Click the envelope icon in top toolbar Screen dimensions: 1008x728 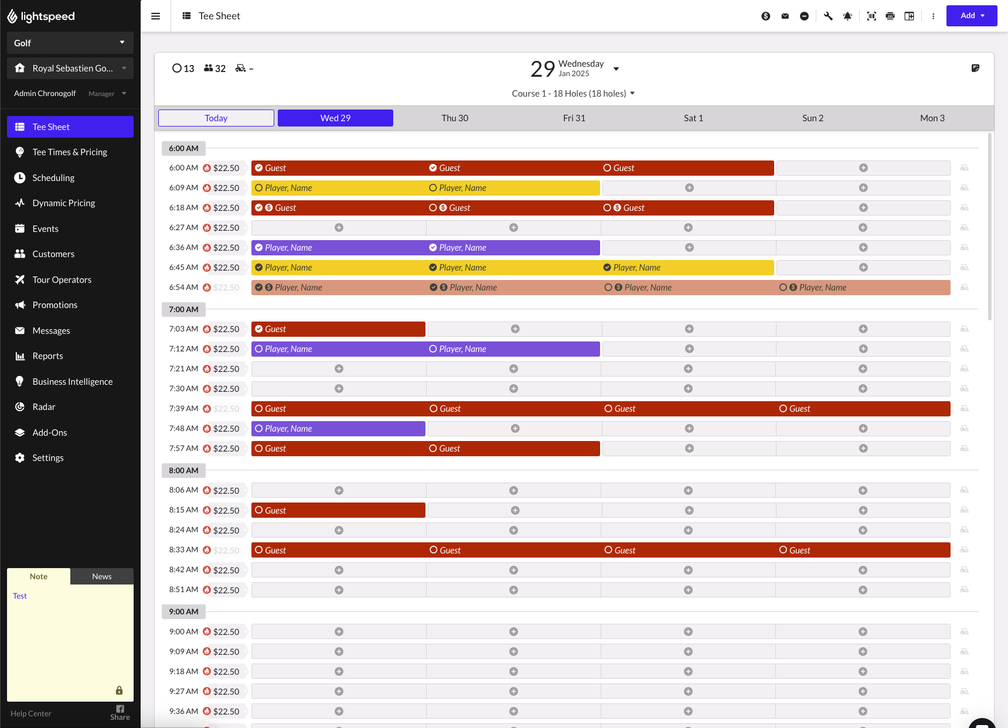click(785, 16)
